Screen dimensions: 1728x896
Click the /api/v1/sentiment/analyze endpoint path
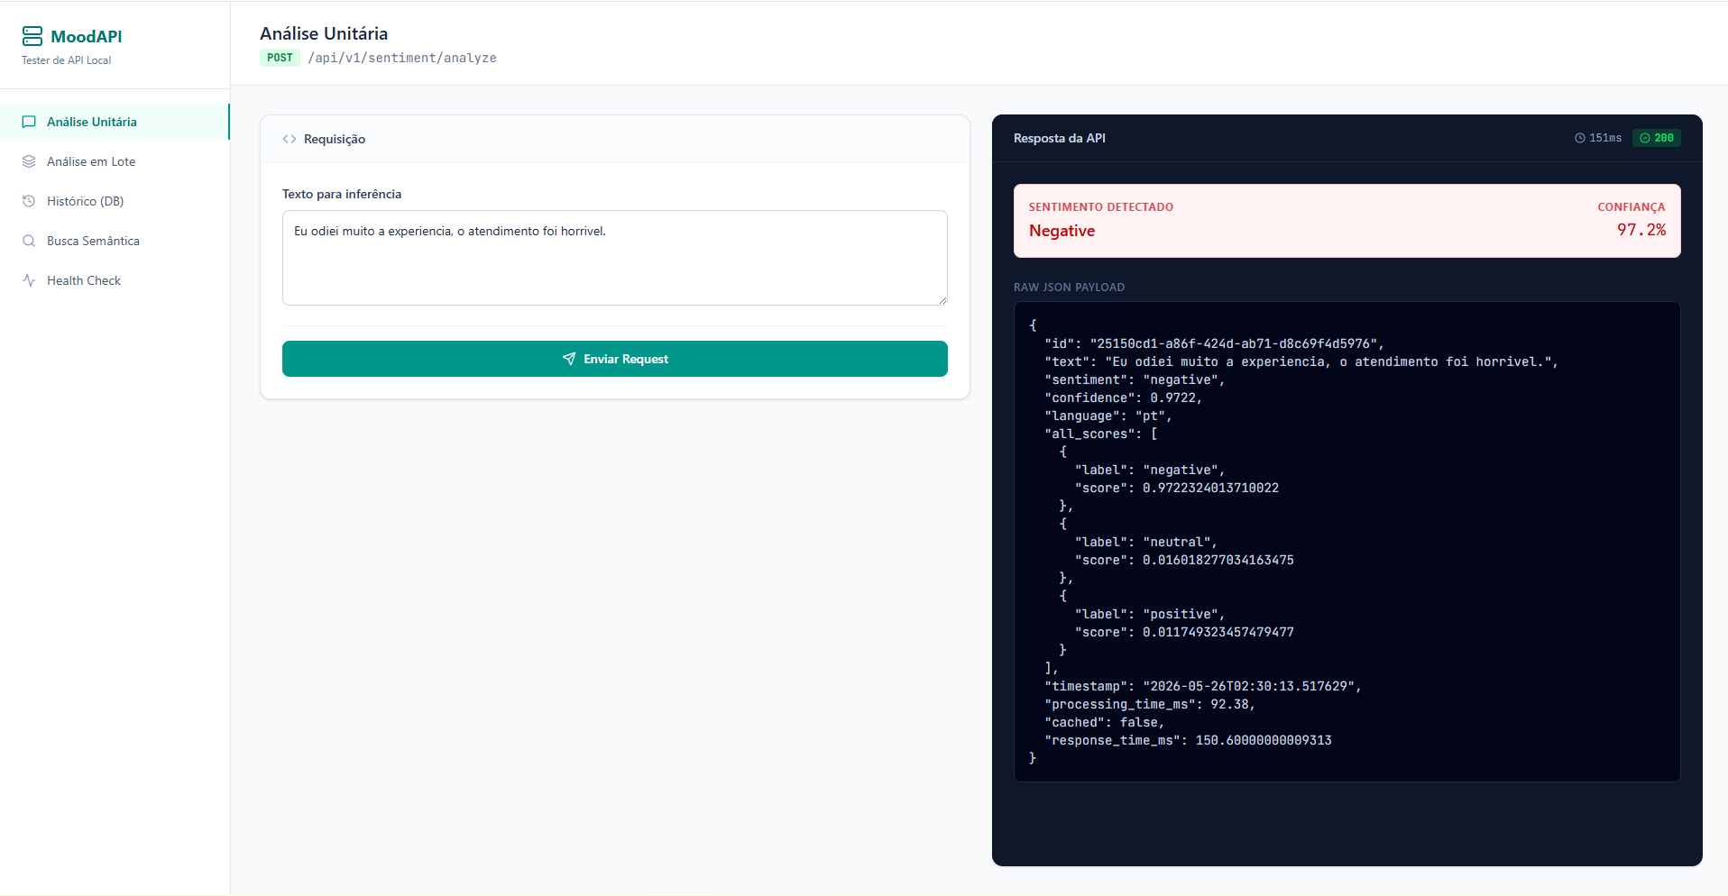(x=402, y=58)
